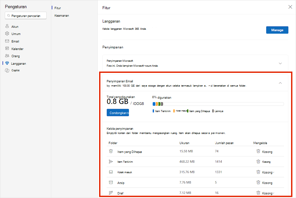This screenshot has height=198, width=296.
Task: Click the Jumlah pesan column header
Action: (224, 143)
